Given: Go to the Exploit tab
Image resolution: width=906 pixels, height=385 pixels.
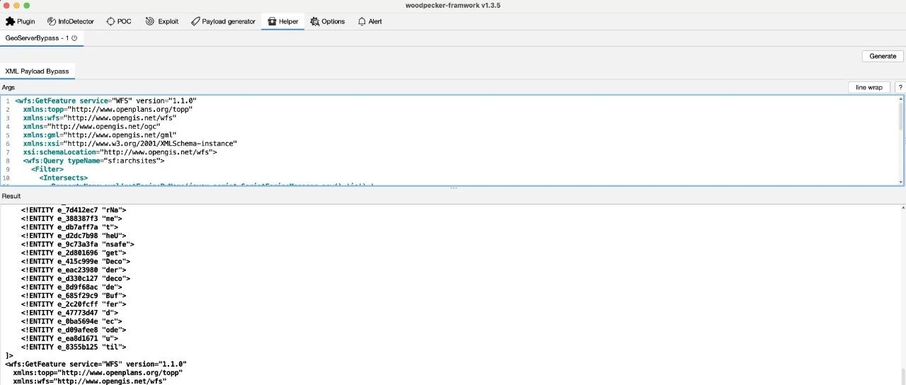Looking at the screenshot, I should (161, 21).
